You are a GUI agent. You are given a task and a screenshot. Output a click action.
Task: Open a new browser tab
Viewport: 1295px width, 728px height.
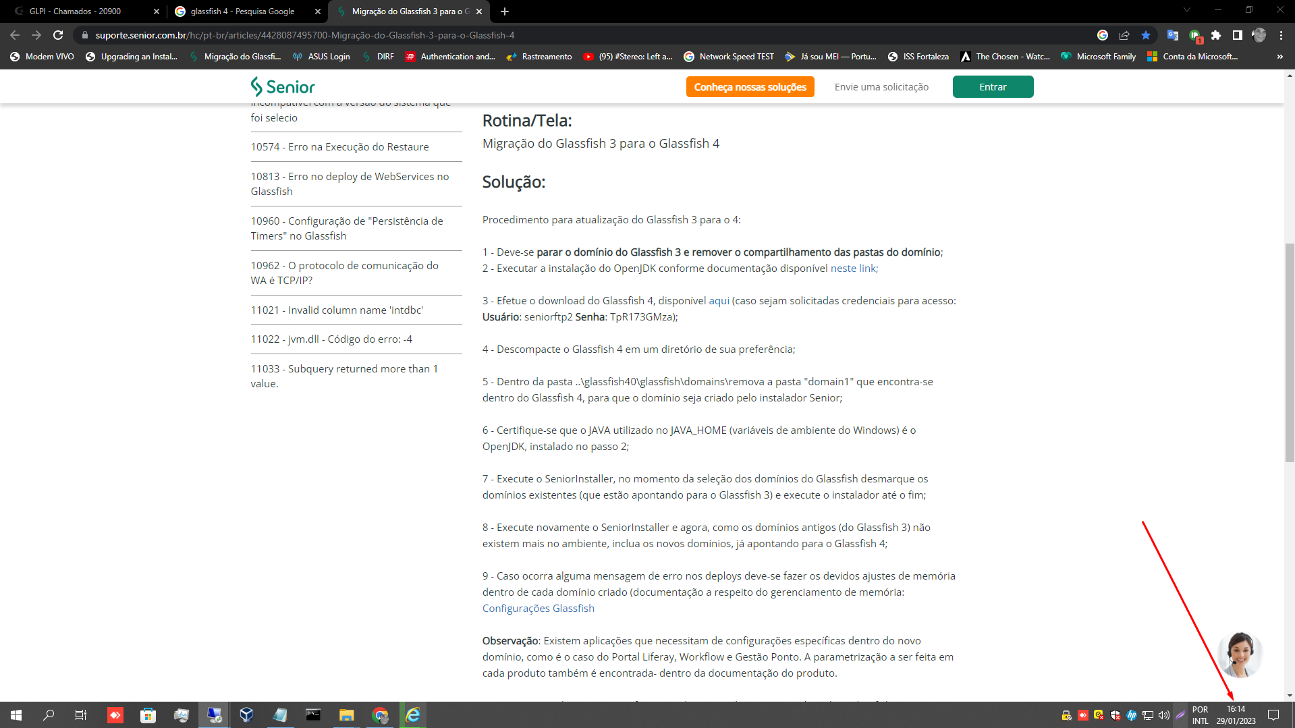505,11
